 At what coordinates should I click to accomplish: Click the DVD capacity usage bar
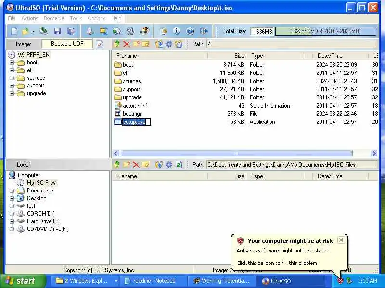[x=326, y=31]
